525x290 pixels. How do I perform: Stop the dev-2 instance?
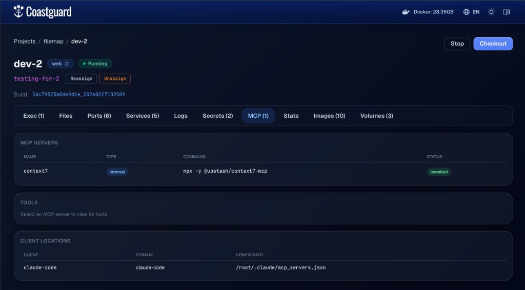point(457,44)
